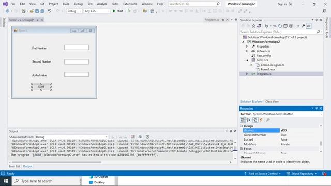The height and width of the screenshot is (186, 331).
Task: Click the Navigate Backward toolbar icon
Action: [8, 11]
